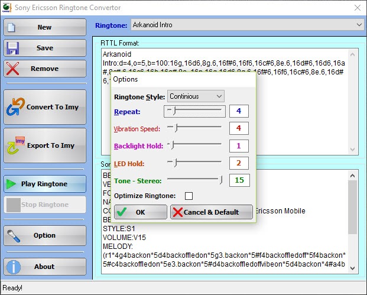This screenshot has height=295, width=367.
Task: Click Export To Imy button
Action: pos(45,145)
